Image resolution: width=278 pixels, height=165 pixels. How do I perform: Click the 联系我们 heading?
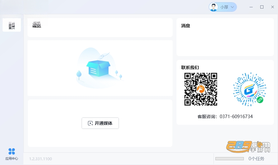(x=190, y=67)
